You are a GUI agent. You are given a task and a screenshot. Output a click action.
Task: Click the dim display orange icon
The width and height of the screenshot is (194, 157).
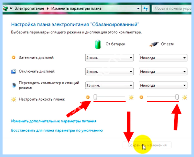point(14,57)
